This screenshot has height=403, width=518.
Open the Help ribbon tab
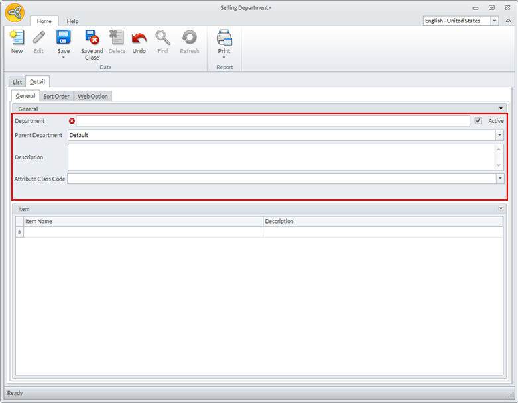pos(72,21)
